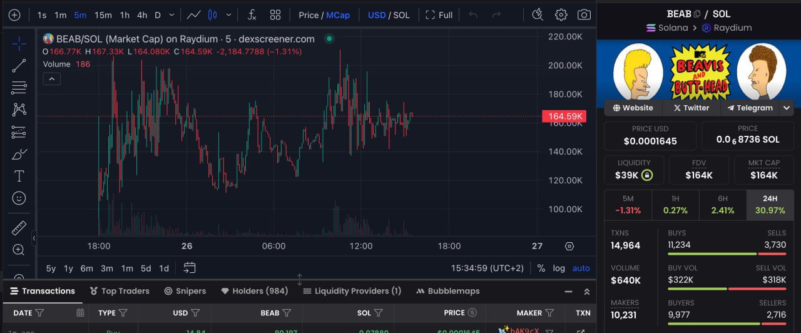Expand the transactions panel upward
The image size is (801, 333).
pos(586,292)
